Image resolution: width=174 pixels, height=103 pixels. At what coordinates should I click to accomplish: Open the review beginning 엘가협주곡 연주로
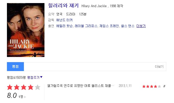81,86
